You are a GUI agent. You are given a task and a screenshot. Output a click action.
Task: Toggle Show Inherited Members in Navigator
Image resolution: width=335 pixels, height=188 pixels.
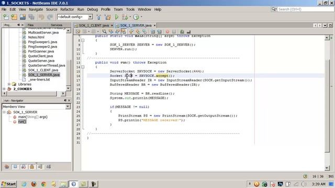pos(7,167)
